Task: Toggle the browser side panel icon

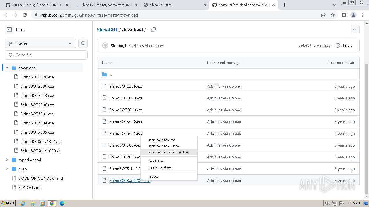Action: click(x=344, y=15)
